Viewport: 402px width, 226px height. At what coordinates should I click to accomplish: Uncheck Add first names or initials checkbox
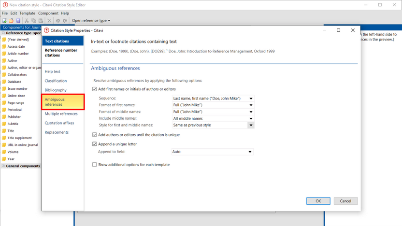coord(94,89)
